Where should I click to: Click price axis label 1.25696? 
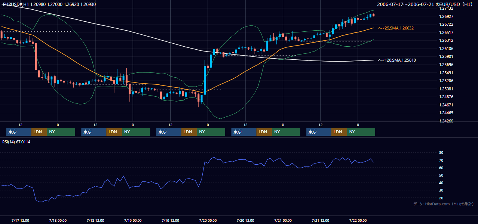(x=447, y=65)
